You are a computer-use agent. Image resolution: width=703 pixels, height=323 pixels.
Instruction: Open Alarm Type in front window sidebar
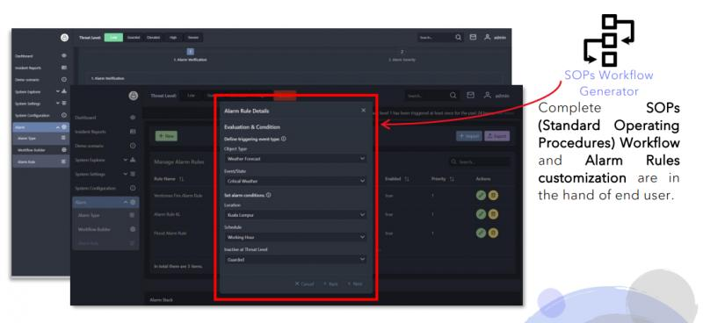pyautogui.click(x=105, y=216)
